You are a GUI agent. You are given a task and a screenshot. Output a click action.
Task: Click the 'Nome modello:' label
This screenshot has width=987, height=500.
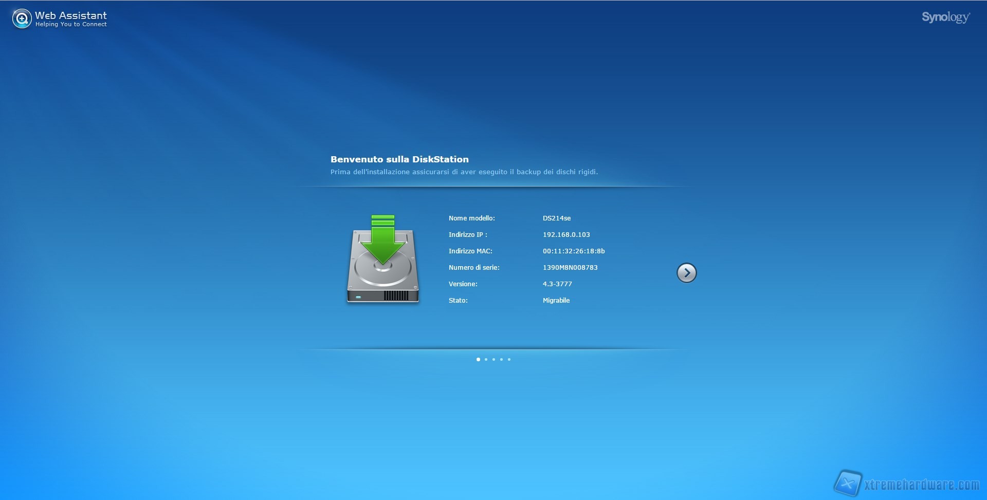click(x=471, y=218)
